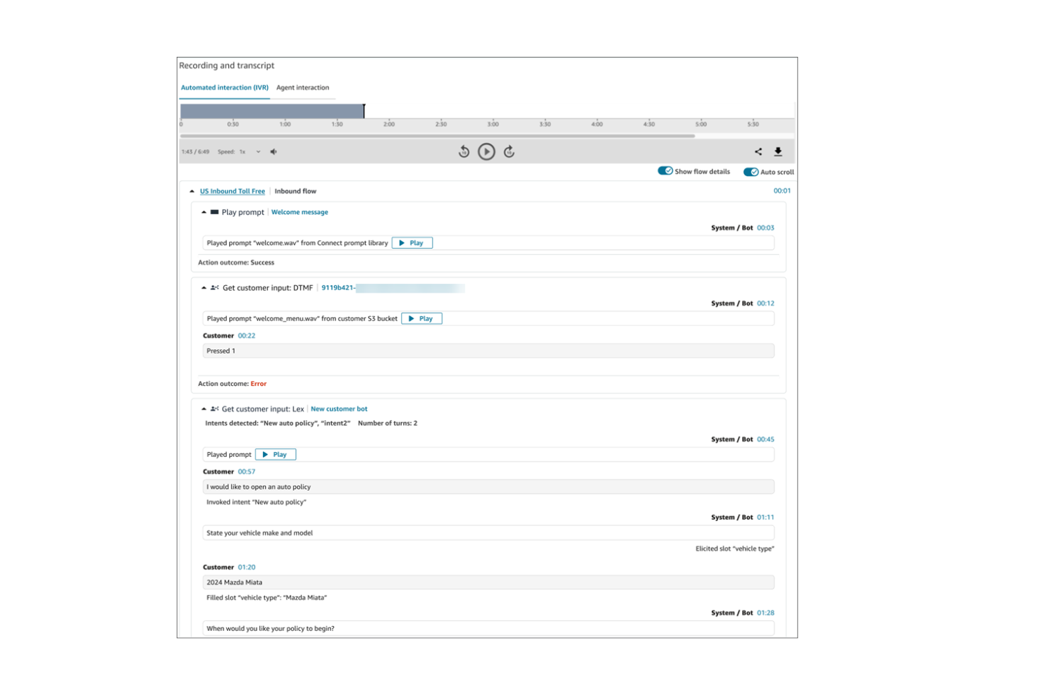Play the welcome_menu.wav prompt
Viewport: 1043px width, 695px height.
[x=421, y=319]
